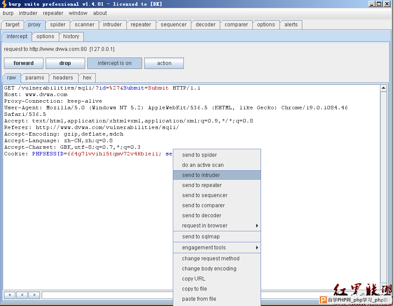394x306 pixels.
Task: Choose change request method
Action: 217,259
